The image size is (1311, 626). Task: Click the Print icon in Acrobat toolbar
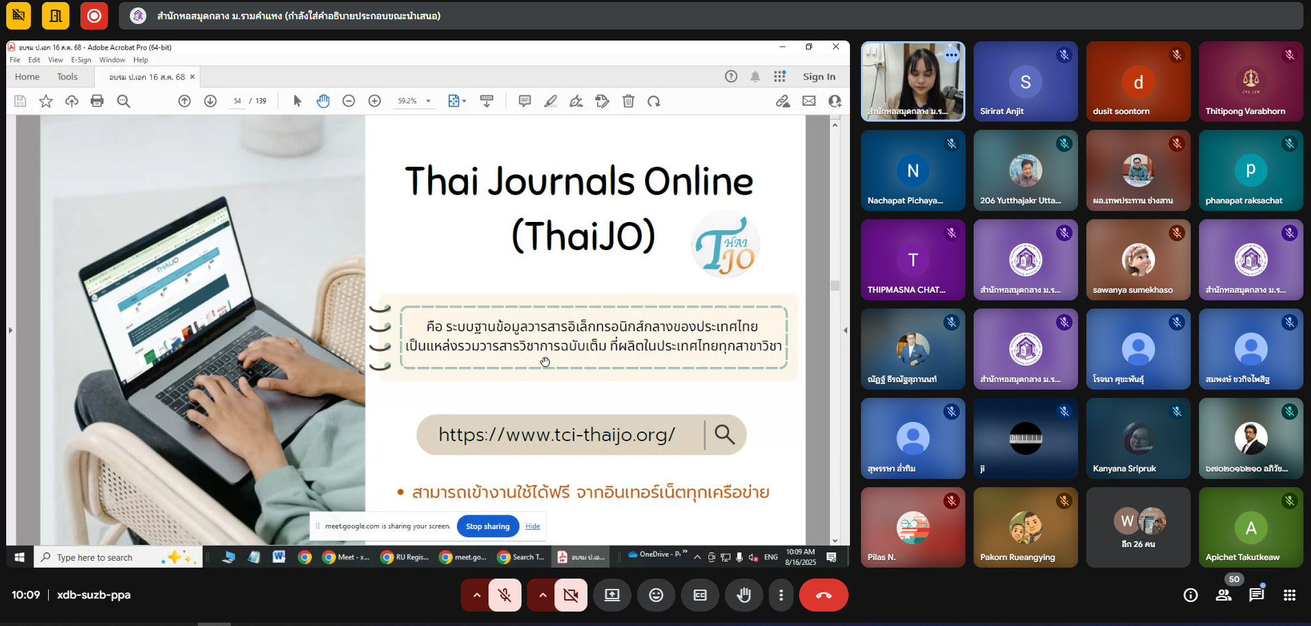(x=97, y=101)
